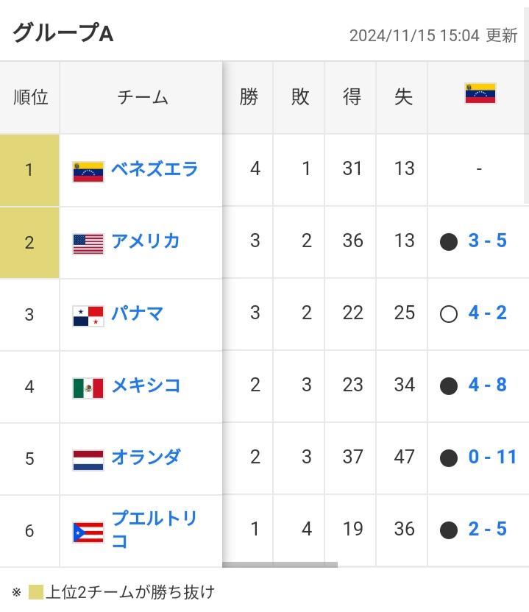
Task: Click the horizontal scrollbar under the table
Action: 280,565
